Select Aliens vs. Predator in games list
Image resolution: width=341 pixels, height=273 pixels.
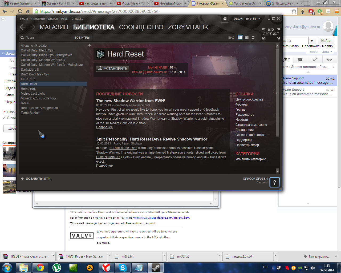click(x=34, y=46)
